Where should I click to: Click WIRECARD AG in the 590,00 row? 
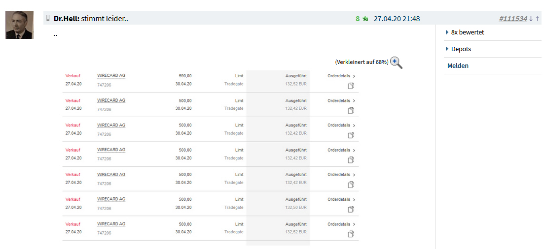111,76
